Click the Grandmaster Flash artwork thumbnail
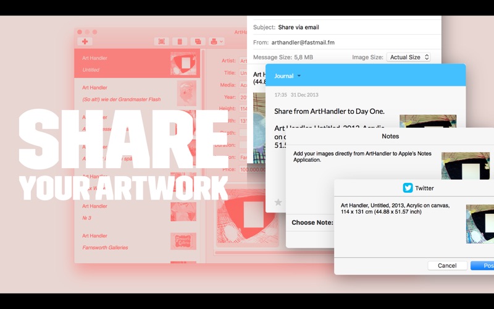The width and height of the screenshot is (494, 309). (x=186, y=93)
